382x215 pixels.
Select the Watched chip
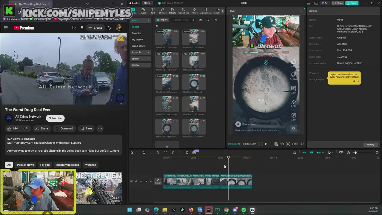click(x=91, y=165)
